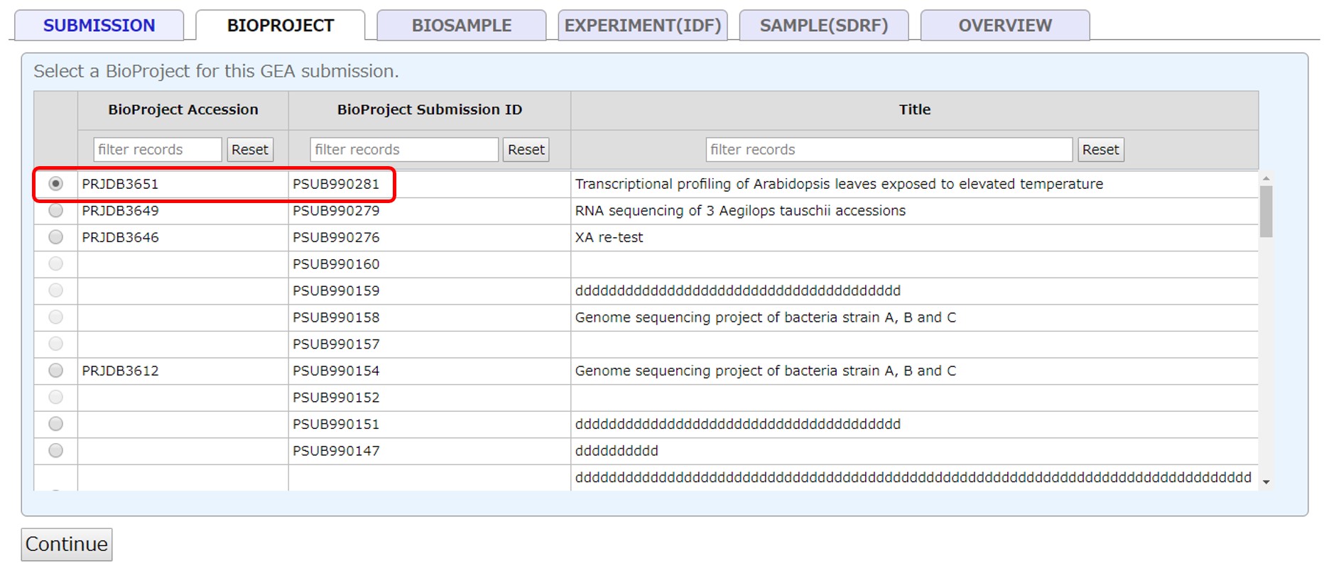Select radio button for PRJDB3646
1324x568 pixels.
(x=55, y=237)
